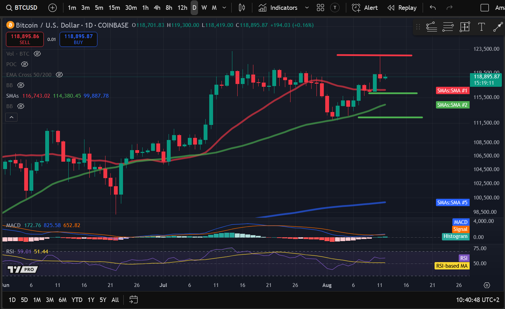505x309 pixels.
Task: Undo last chart action
Action: click(x=433, y=8)
